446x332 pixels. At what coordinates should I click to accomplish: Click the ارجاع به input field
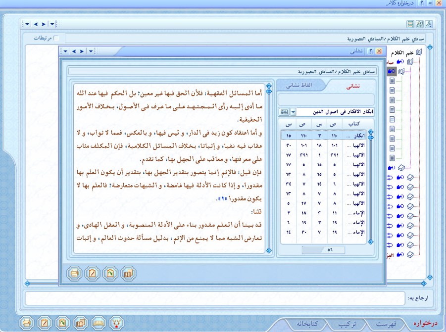pos(214,298)
